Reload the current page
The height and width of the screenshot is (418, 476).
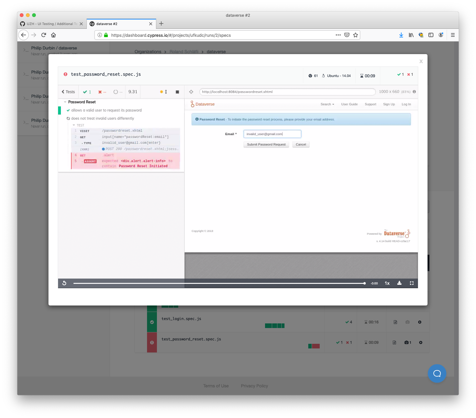pos(44,35)
